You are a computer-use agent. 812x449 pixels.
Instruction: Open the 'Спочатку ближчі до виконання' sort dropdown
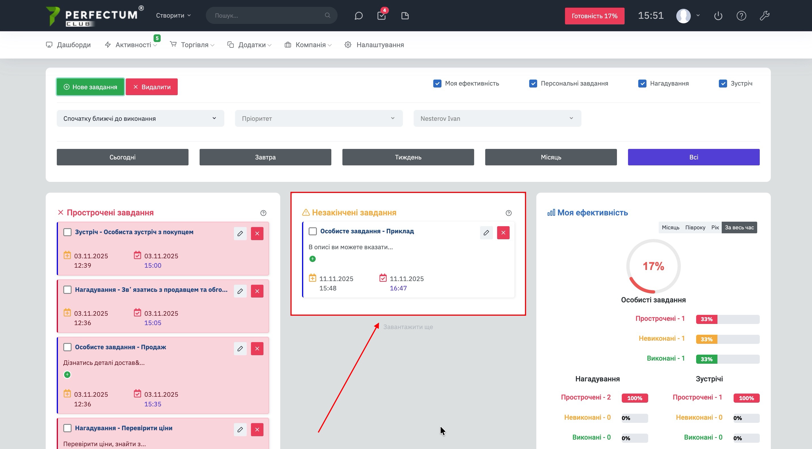click(x=140, y=119)
